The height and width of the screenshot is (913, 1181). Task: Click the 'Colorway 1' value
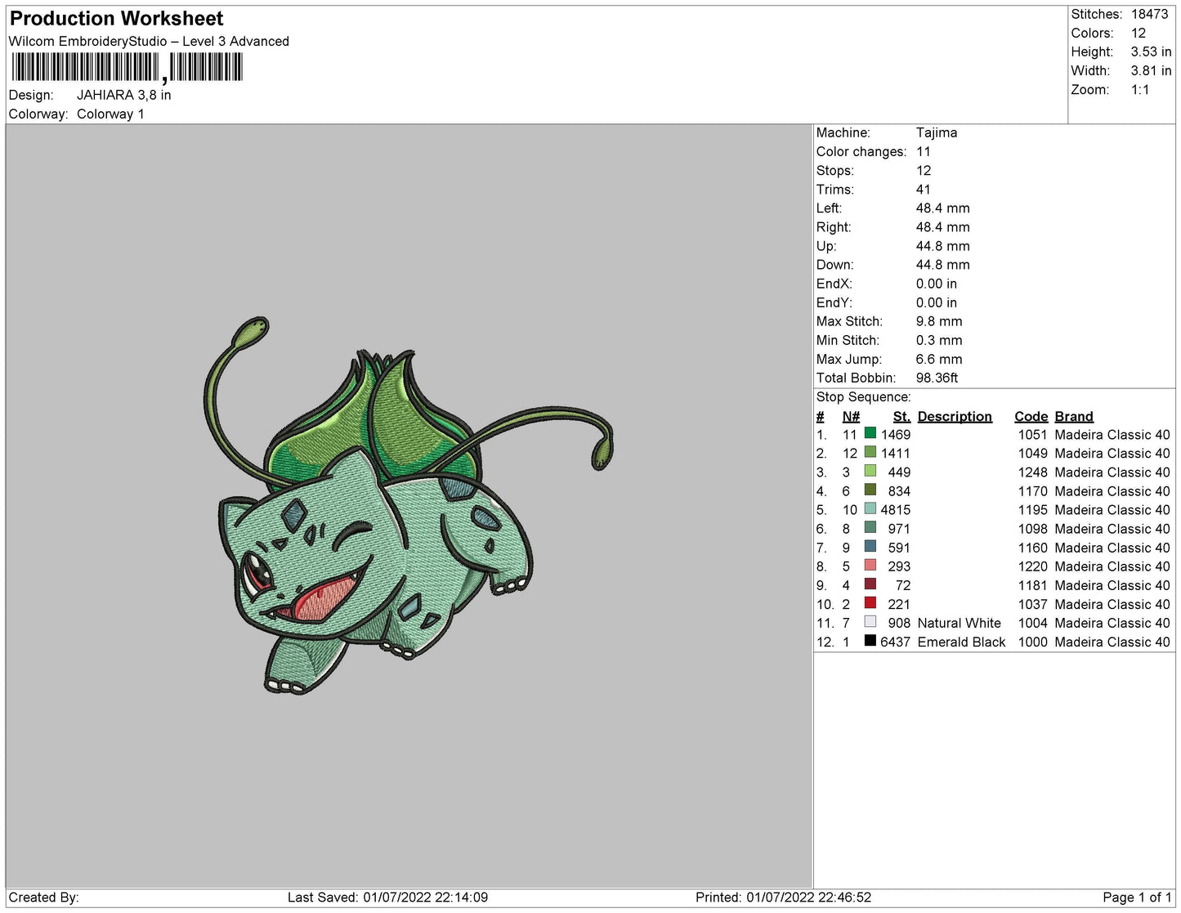click(x=110, y=114)
